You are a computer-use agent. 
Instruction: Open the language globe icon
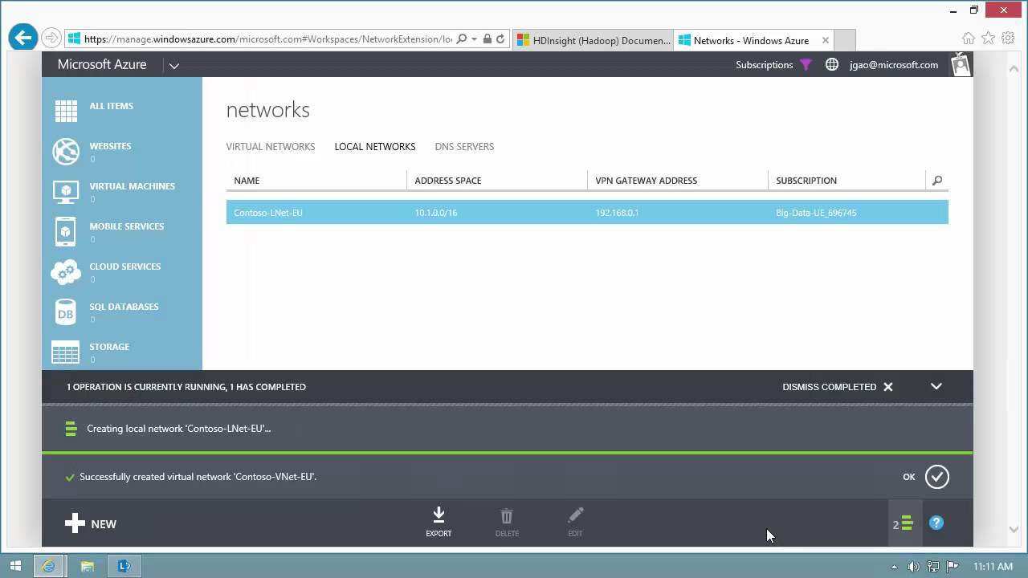pos(832,65)
